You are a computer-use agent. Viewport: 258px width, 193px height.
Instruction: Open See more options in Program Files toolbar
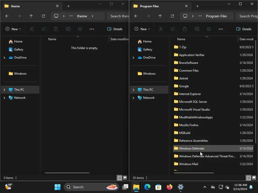point(221,29)
